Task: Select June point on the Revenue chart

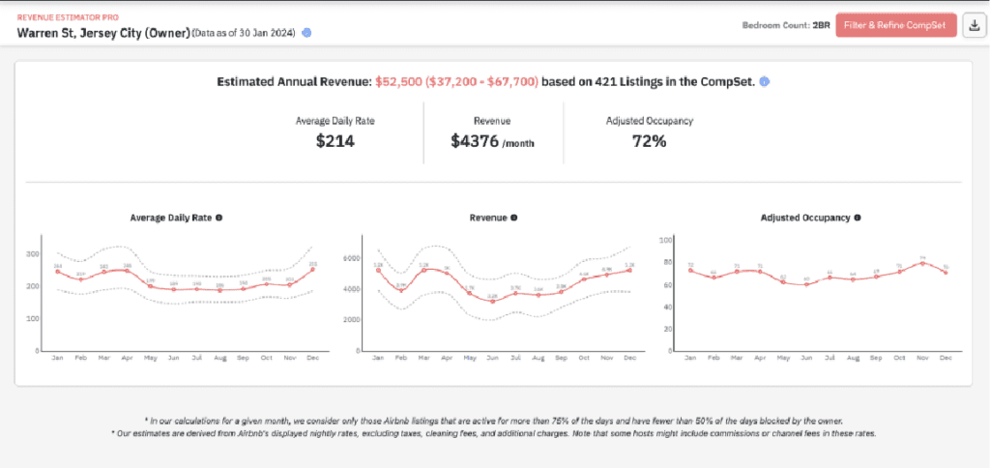Action: tap(492, 302)
